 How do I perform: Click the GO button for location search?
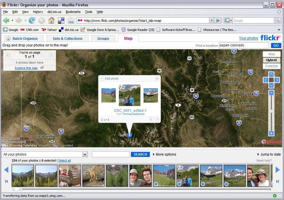tap(276, 45)
